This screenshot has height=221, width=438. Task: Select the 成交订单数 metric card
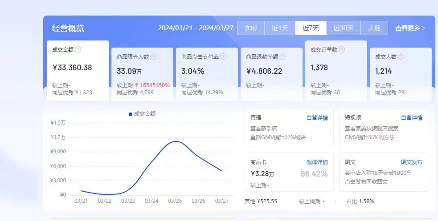point(336,71)
